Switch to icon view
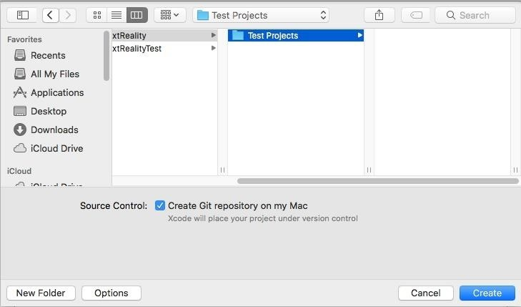This screenshot has height=307, width=521. [x=96, y=14]
